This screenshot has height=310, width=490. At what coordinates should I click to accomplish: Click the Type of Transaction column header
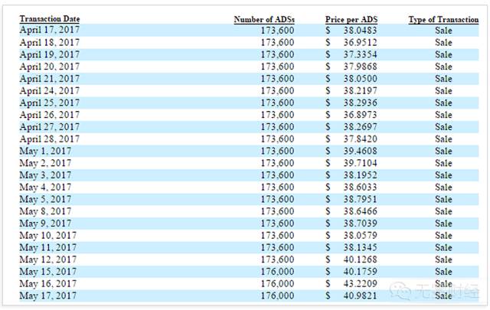(443, 18)
